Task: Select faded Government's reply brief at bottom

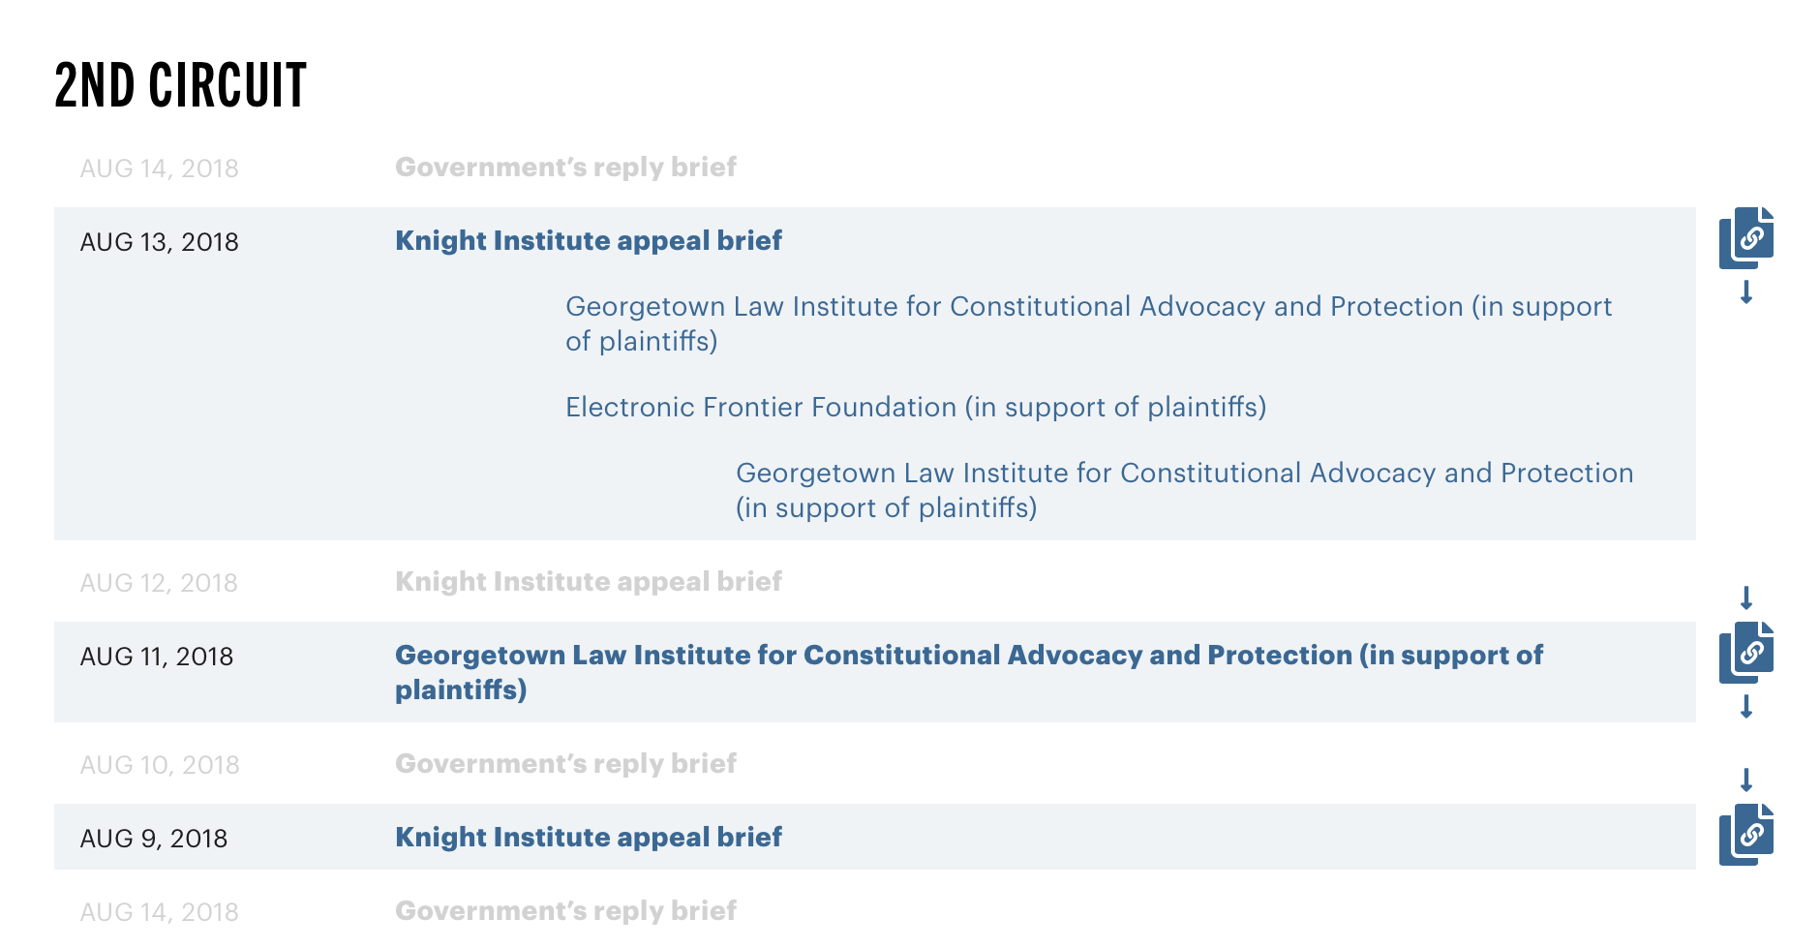Action: 565,910
